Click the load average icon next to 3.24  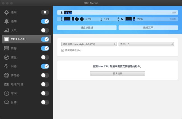click(101, 19)
